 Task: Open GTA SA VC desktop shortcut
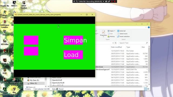click(5, 81)
